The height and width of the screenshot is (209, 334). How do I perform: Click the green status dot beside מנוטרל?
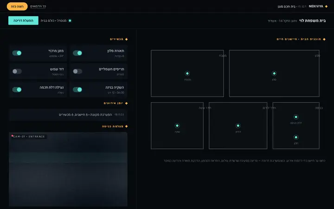(70, 21)
